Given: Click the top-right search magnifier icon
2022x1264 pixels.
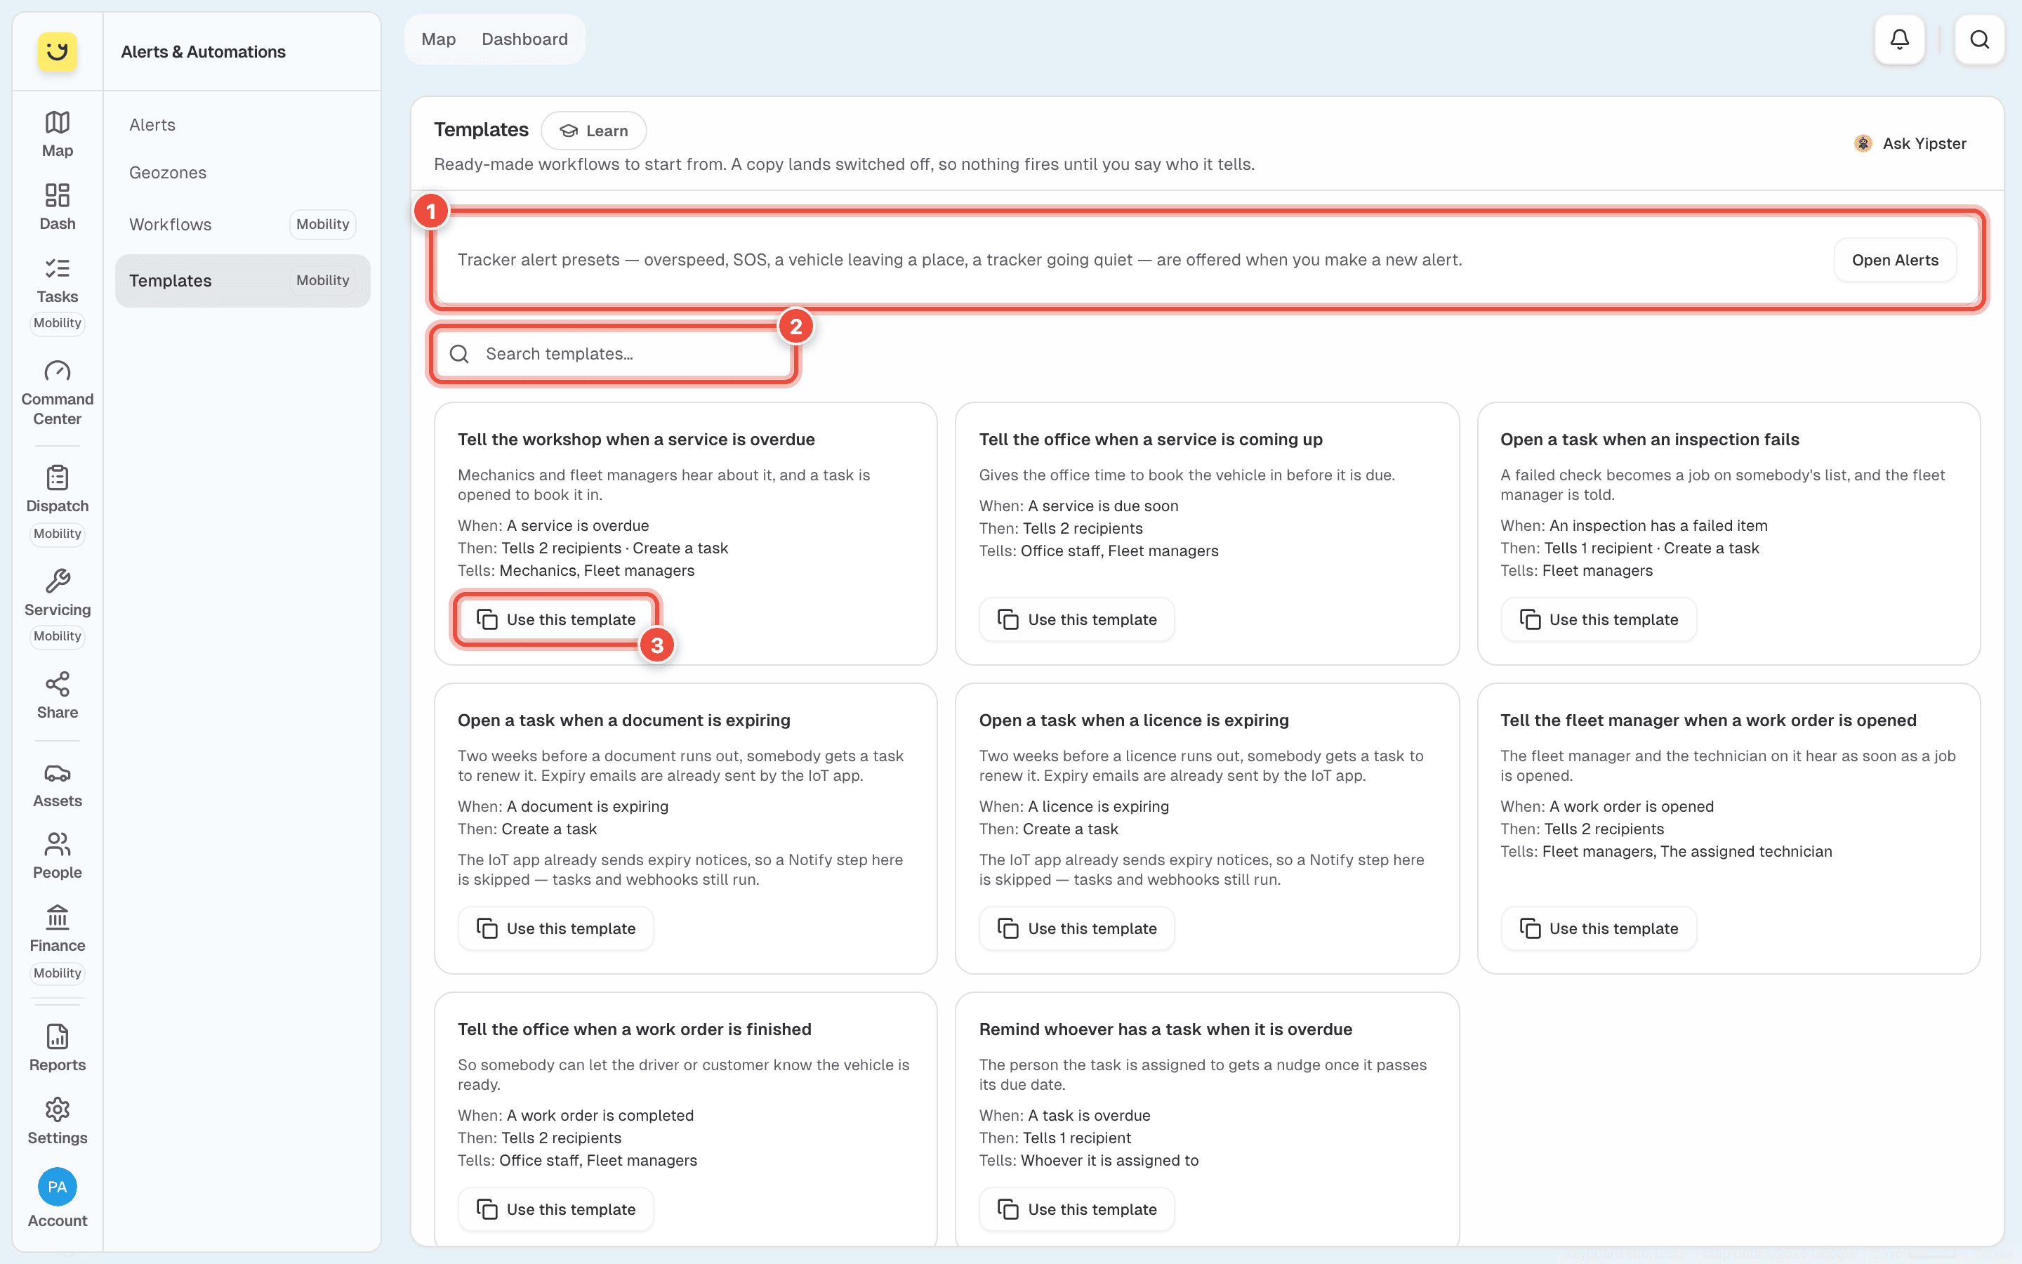Looking at the screenshot, I should tap(1978, 39).
